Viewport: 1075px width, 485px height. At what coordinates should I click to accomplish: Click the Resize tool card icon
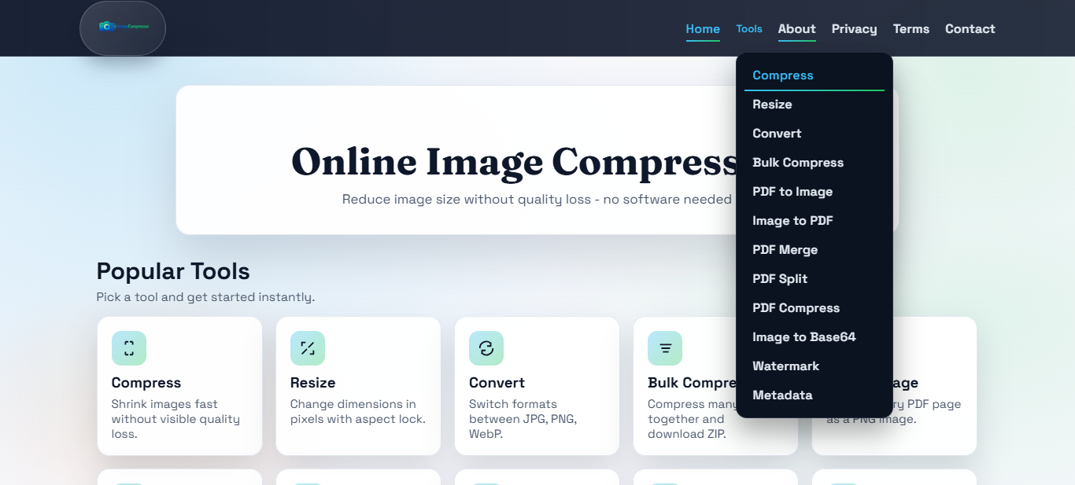[308, 347]
